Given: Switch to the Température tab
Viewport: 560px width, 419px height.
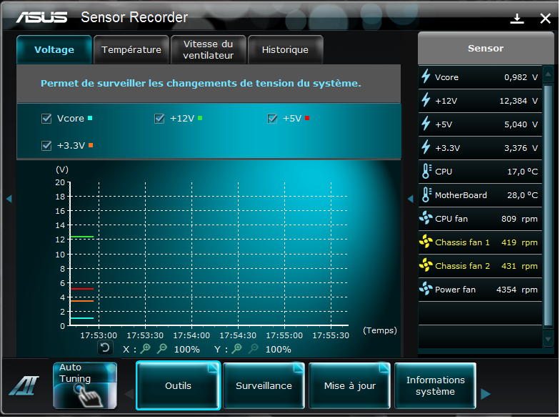Looking at the screenshot, I should (131, 50).
